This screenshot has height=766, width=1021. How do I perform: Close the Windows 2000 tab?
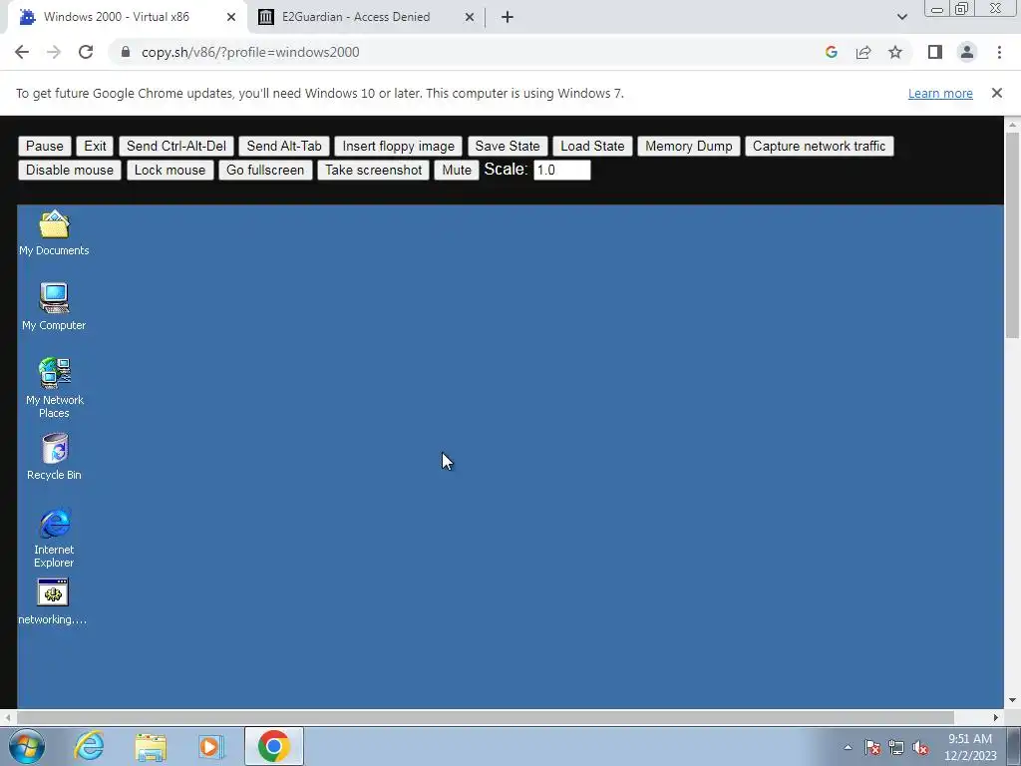click(230, 18)
